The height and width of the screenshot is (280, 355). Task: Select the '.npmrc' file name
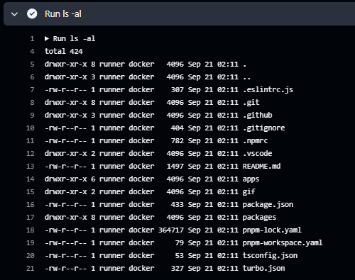tap(256, 141)
